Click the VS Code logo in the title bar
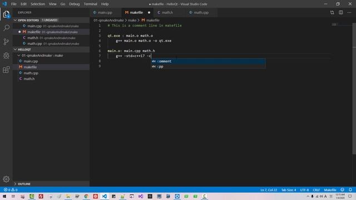This screenshot has height=200, width=356. tap(4, 4)
